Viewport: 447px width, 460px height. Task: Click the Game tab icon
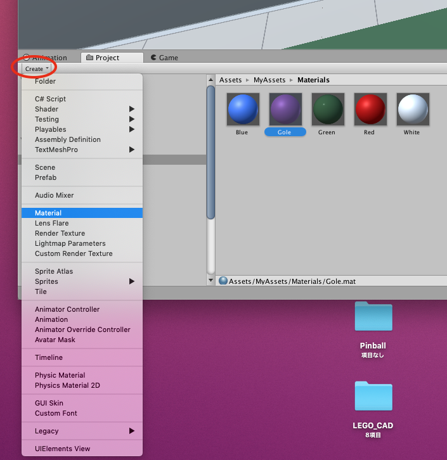pos(153,57)
